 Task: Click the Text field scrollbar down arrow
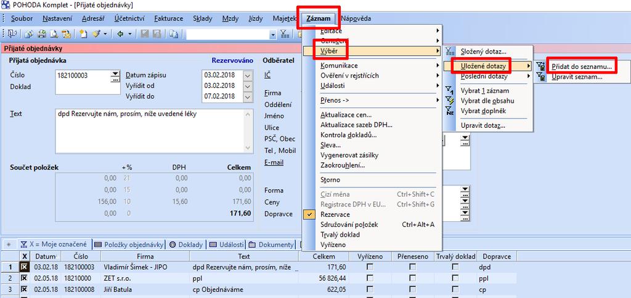pos(248,148)
